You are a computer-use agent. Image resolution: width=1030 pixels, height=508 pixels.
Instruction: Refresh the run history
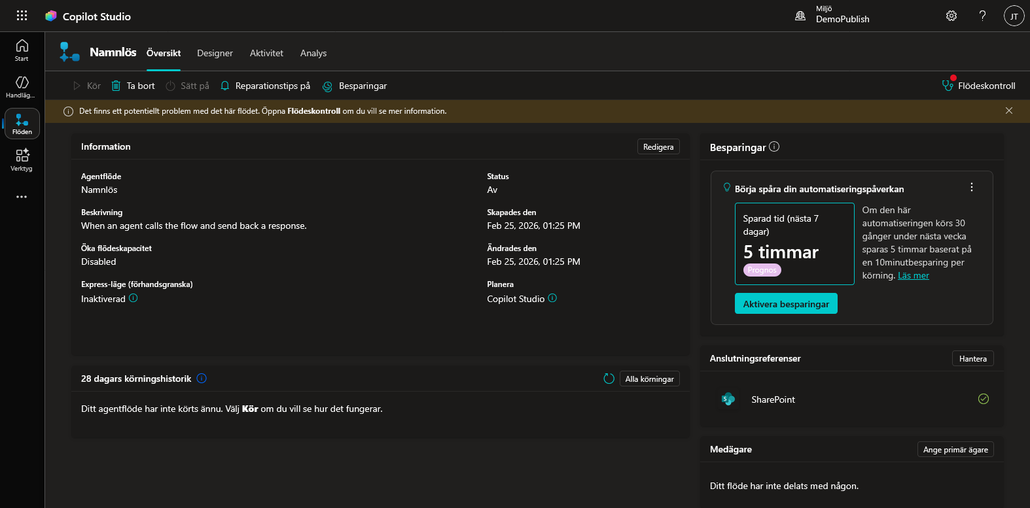609,379
